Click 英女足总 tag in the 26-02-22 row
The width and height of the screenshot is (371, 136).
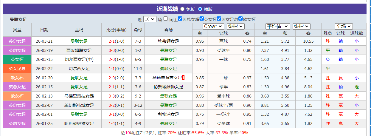[x=17, y=69]
